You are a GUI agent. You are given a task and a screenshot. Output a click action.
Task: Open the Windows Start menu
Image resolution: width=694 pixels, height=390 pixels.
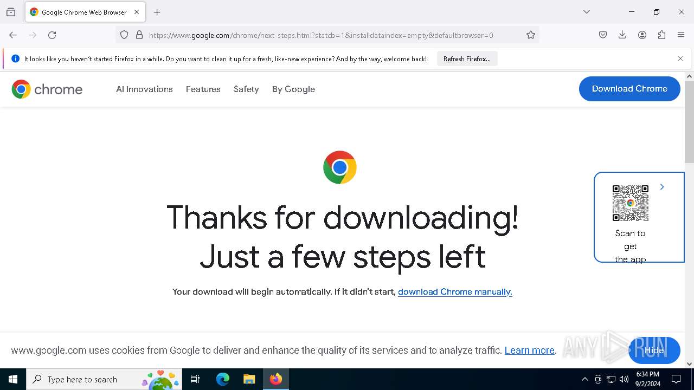point(13,379)
